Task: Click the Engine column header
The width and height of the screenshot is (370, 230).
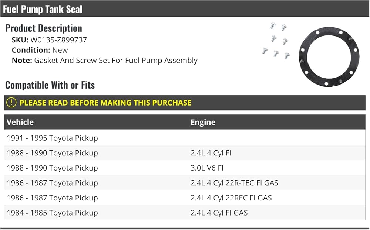Action: pos(203,122)
